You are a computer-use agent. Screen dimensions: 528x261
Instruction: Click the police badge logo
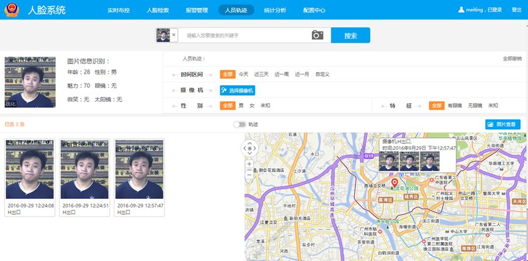click(x=10, y=10)
